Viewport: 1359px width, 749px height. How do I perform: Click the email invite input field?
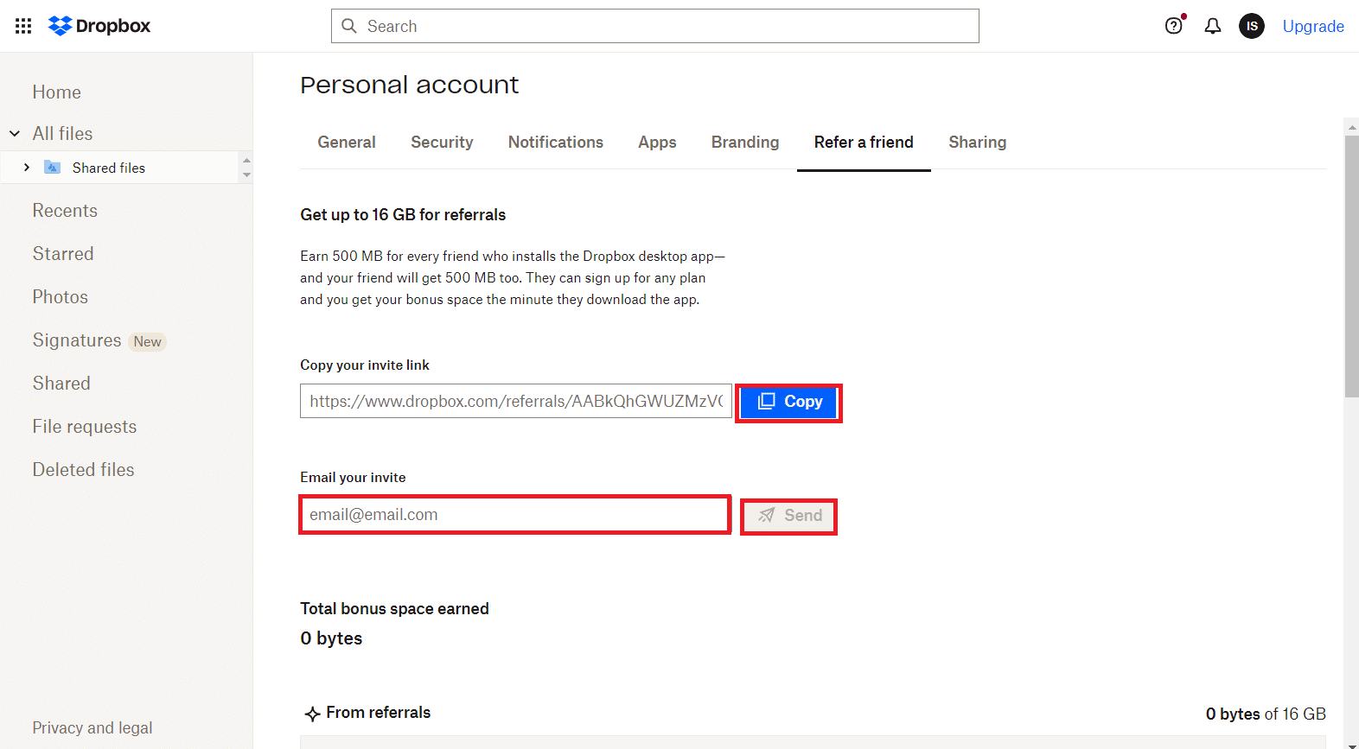pyautogui.click(x=515, y=515)
